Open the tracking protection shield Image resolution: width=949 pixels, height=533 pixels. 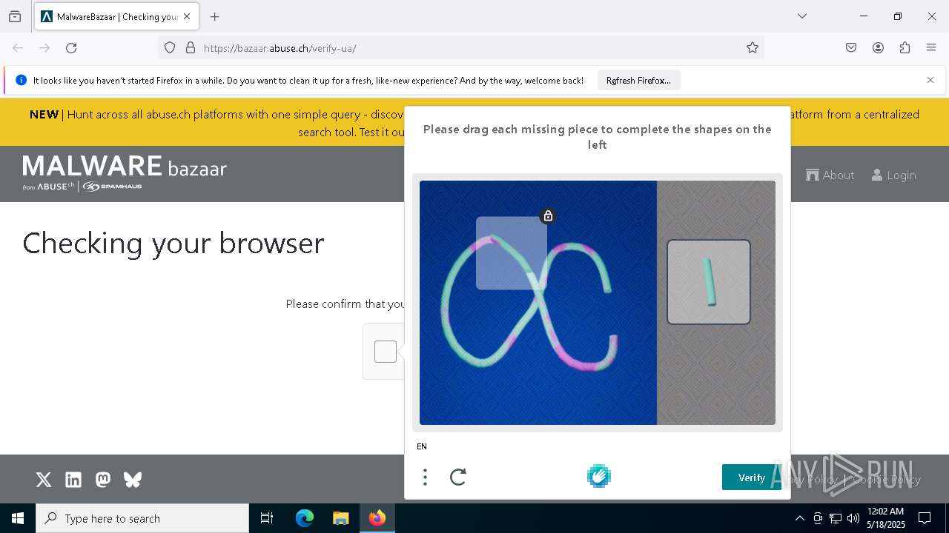170,48
